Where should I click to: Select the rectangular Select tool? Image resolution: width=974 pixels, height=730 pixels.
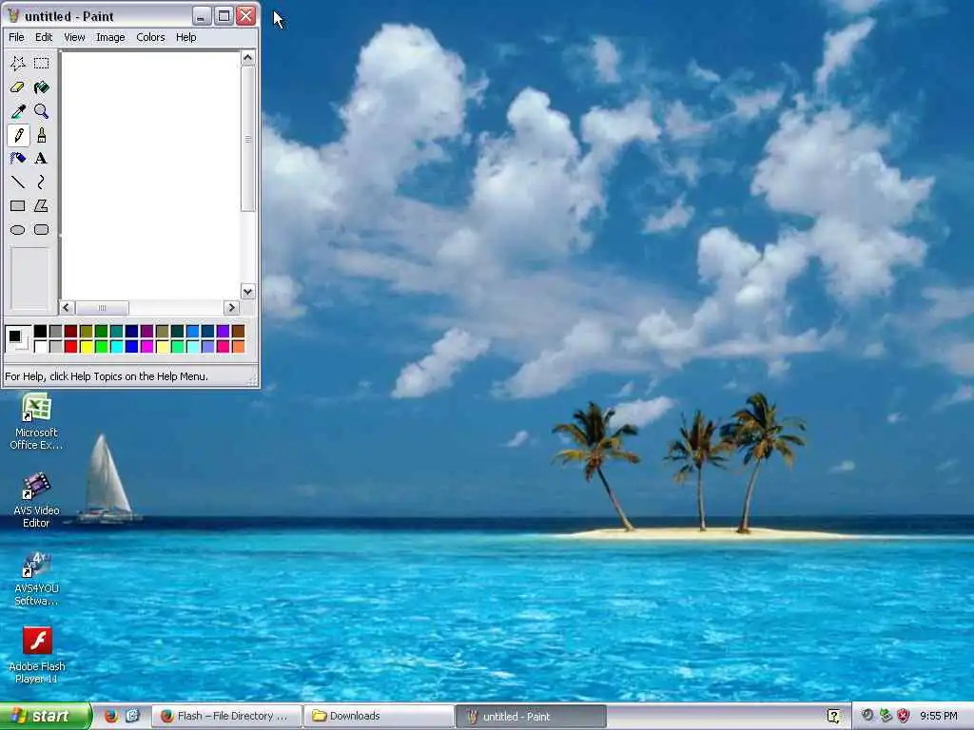(41, 63)
